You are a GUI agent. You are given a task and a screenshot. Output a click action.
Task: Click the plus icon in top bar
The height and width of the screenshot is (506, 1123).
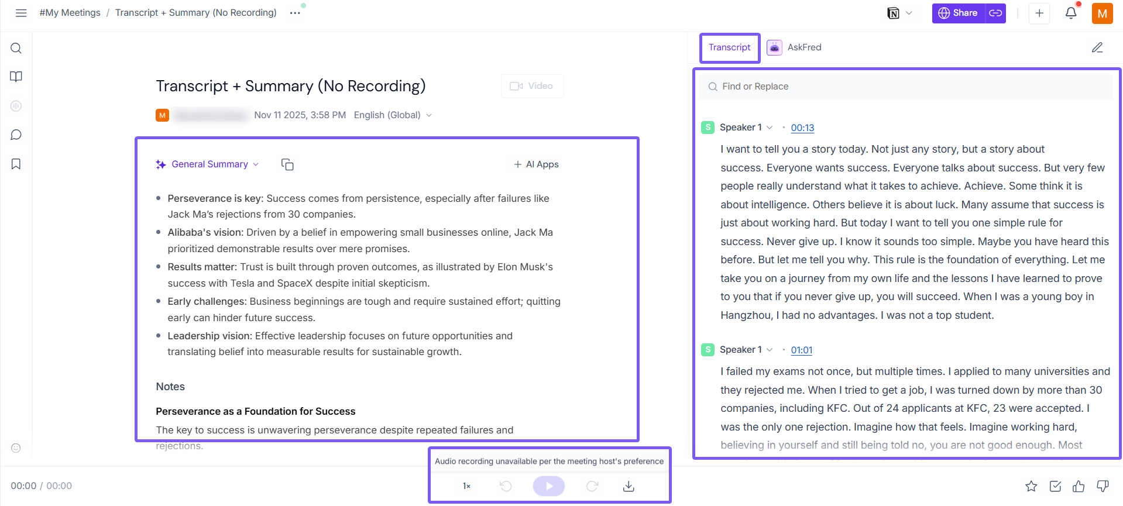click(x=1039, y=13)
